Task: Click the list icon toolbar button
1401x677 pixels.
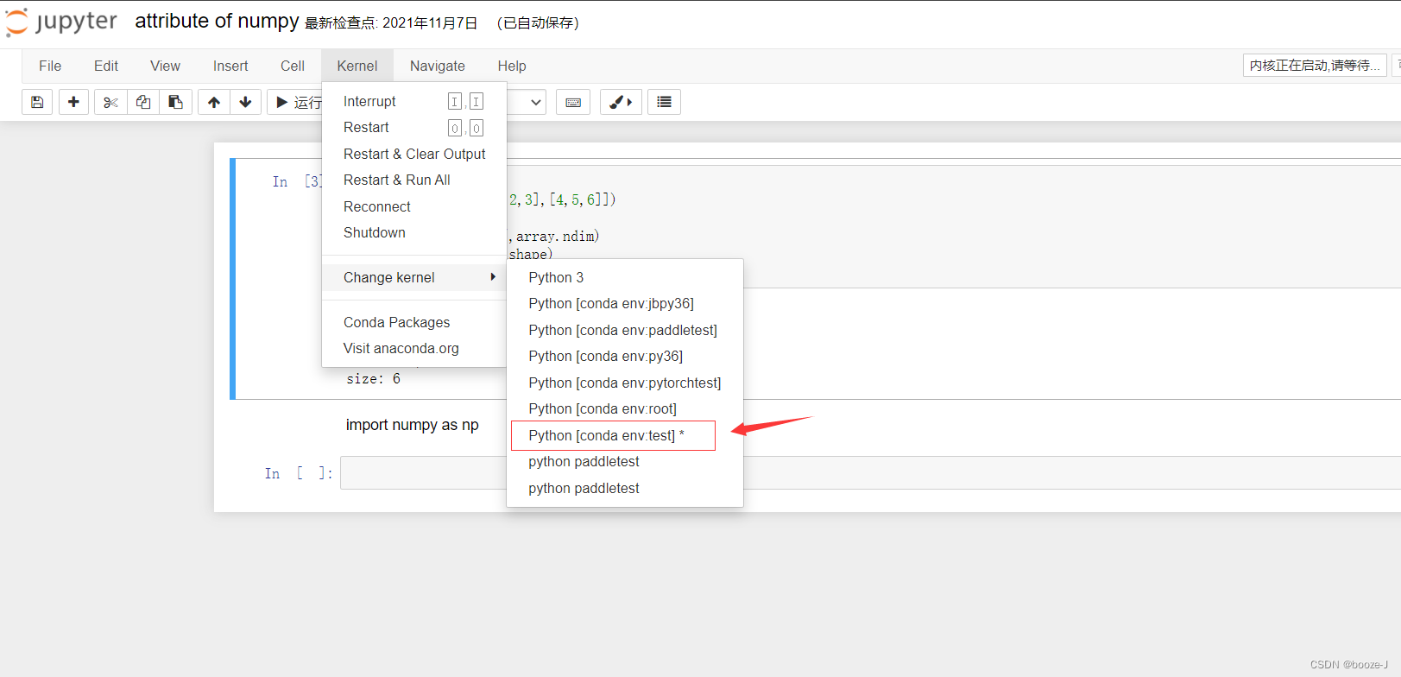Action: pos(664,102)
